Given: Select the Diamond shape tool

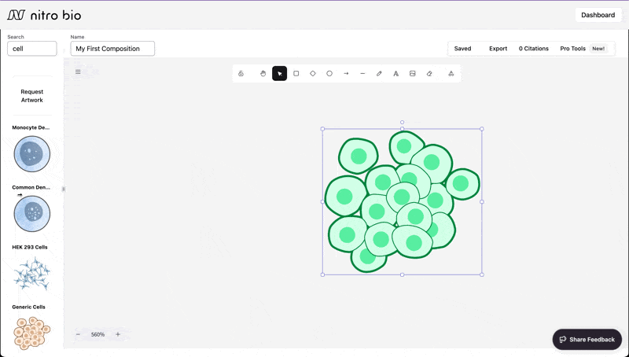Looking at the screenshot, I should pyautogui.click(x=313, y=73).
